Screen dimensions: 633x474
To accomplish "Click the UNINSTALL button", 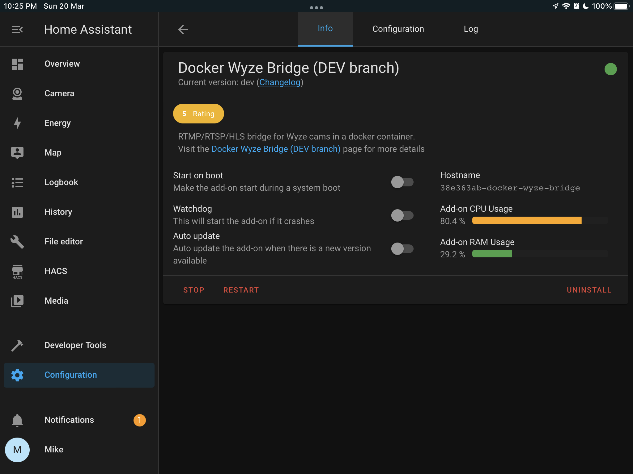I will pos(589,290).
